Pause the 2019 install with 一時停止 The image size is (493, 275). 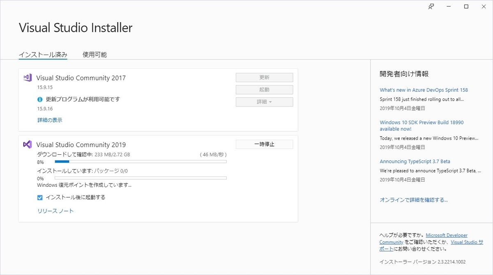tap(264, 144)
